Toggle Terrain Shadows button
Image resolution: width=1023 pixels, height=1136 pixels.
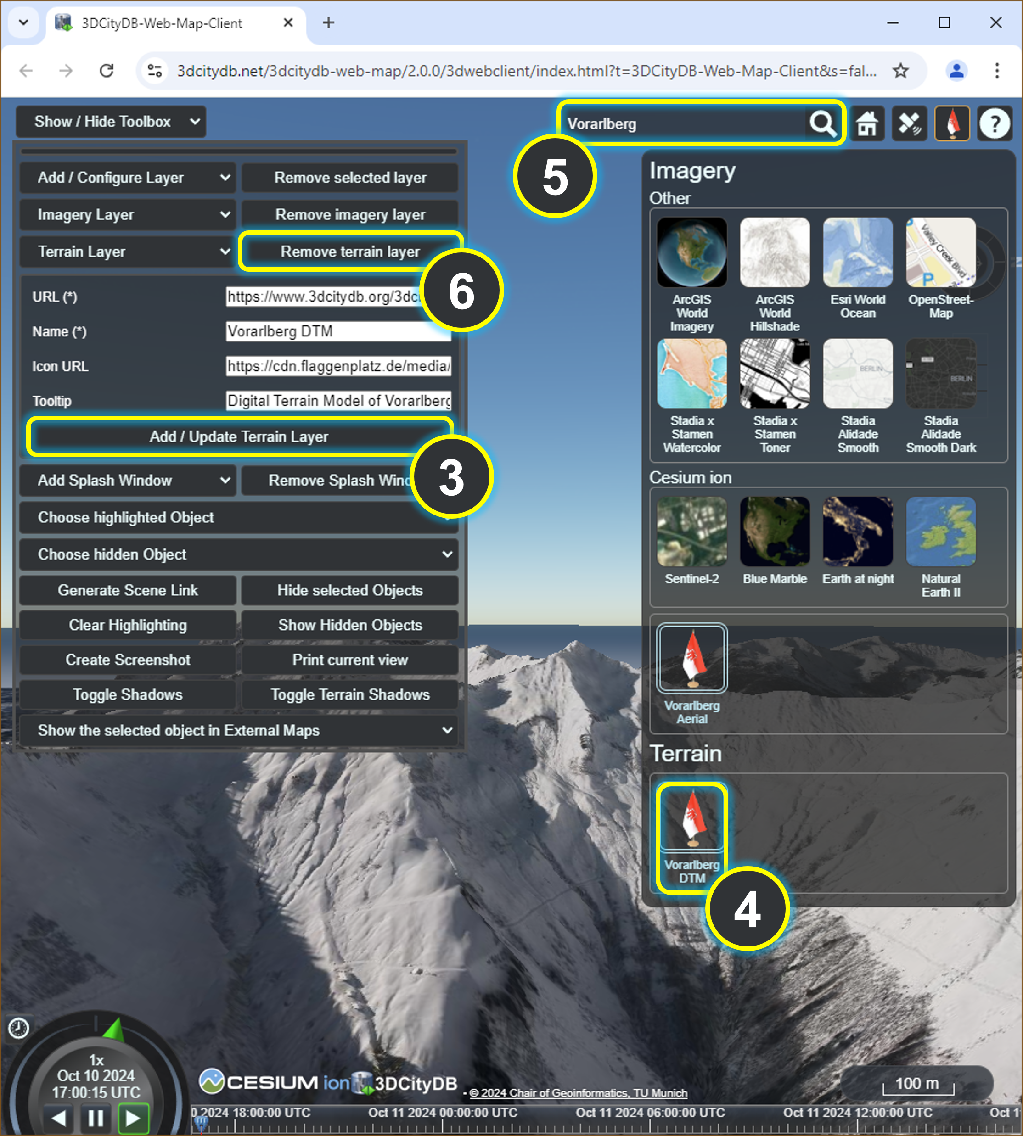pos(349,695)
